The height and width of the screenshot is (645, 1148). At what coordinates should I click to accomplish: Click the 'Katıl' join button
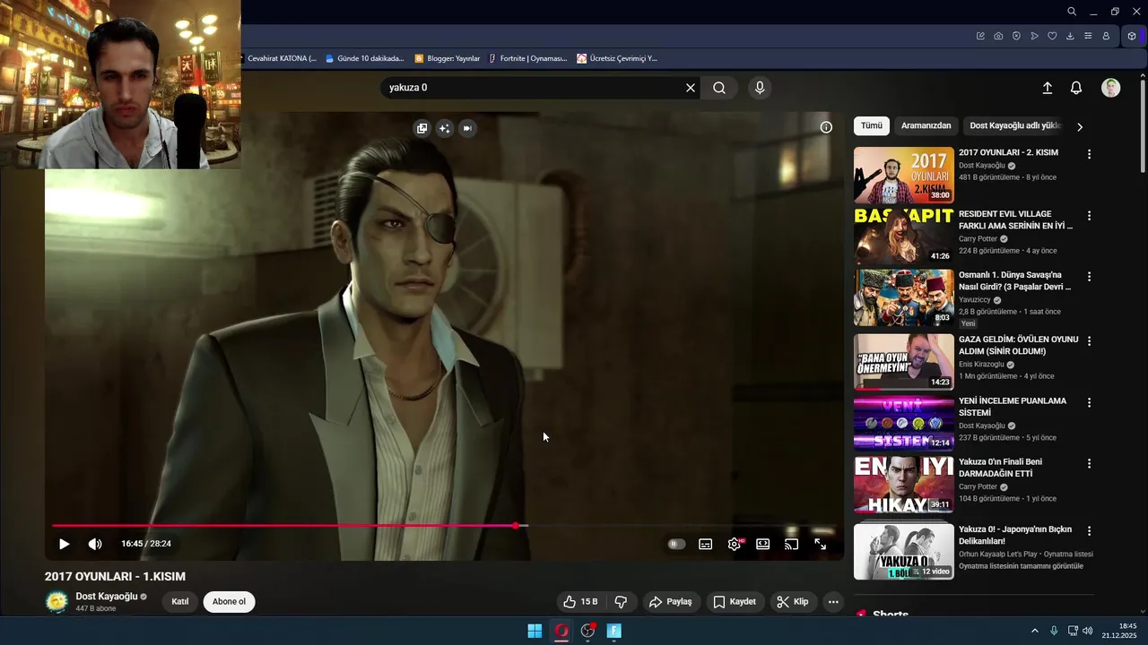click(180, 602)
